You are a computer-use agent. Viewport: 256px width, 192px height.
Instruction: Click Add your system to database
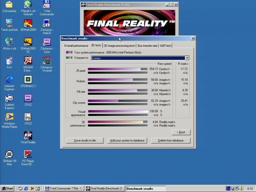pyautogui.click(x=127, y=140)
